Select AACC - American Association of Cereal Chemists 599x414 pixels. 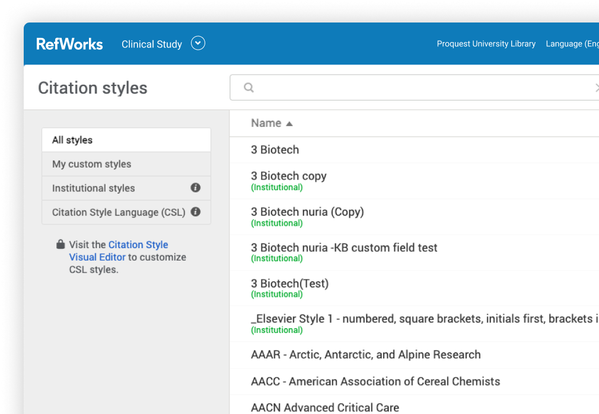[x=414, y=381]
